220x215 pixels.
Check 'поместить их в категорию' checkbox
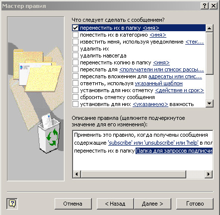(75, 35)
